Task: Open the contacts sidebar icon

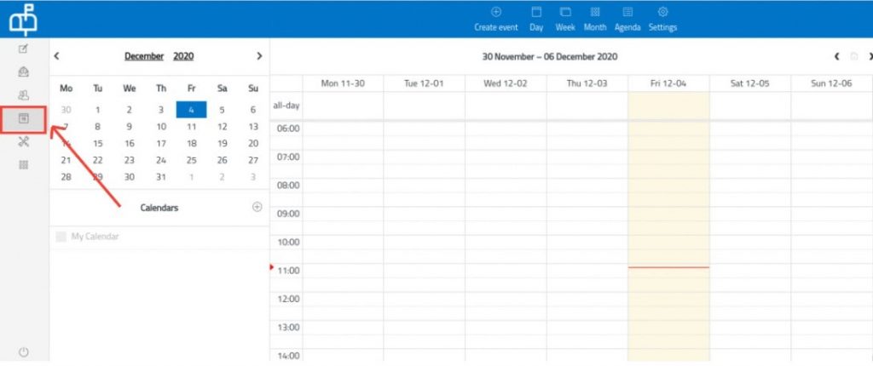Action: [24, 95]
